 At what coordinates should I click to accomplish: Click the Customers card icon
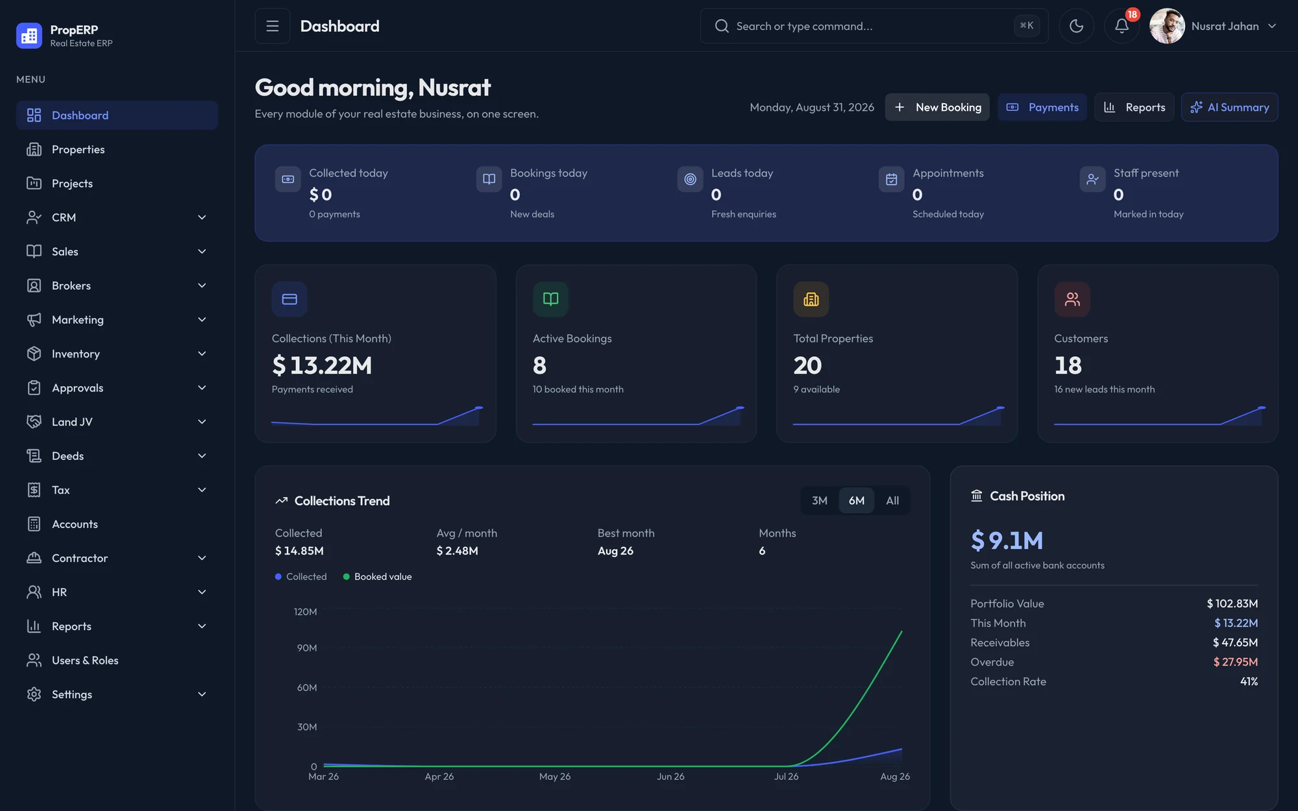pyautogui.click(x=1072, y=299)
